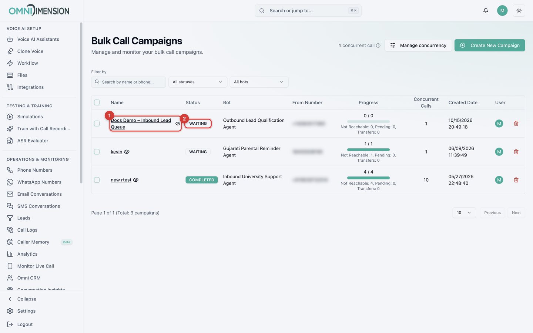The image size is (533, 333).
Task: Check the kevin campaign checkbox
Action: click(97, 152)
